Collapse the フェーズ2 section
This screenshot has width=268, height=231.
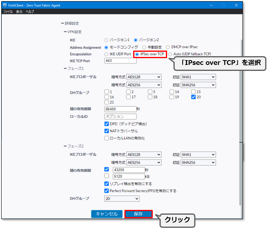coord(65,147)
